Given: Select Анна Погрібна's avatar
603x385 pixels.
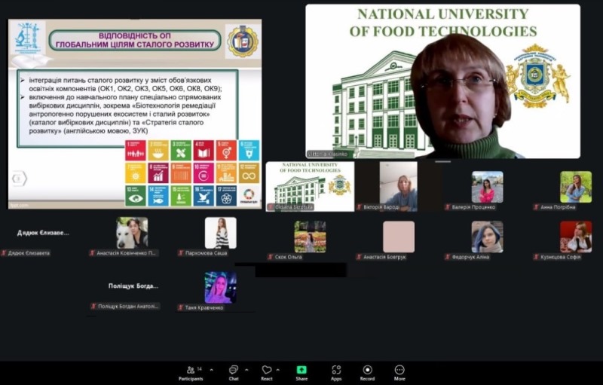Looking at the screenshot, I should pos(576,187).
